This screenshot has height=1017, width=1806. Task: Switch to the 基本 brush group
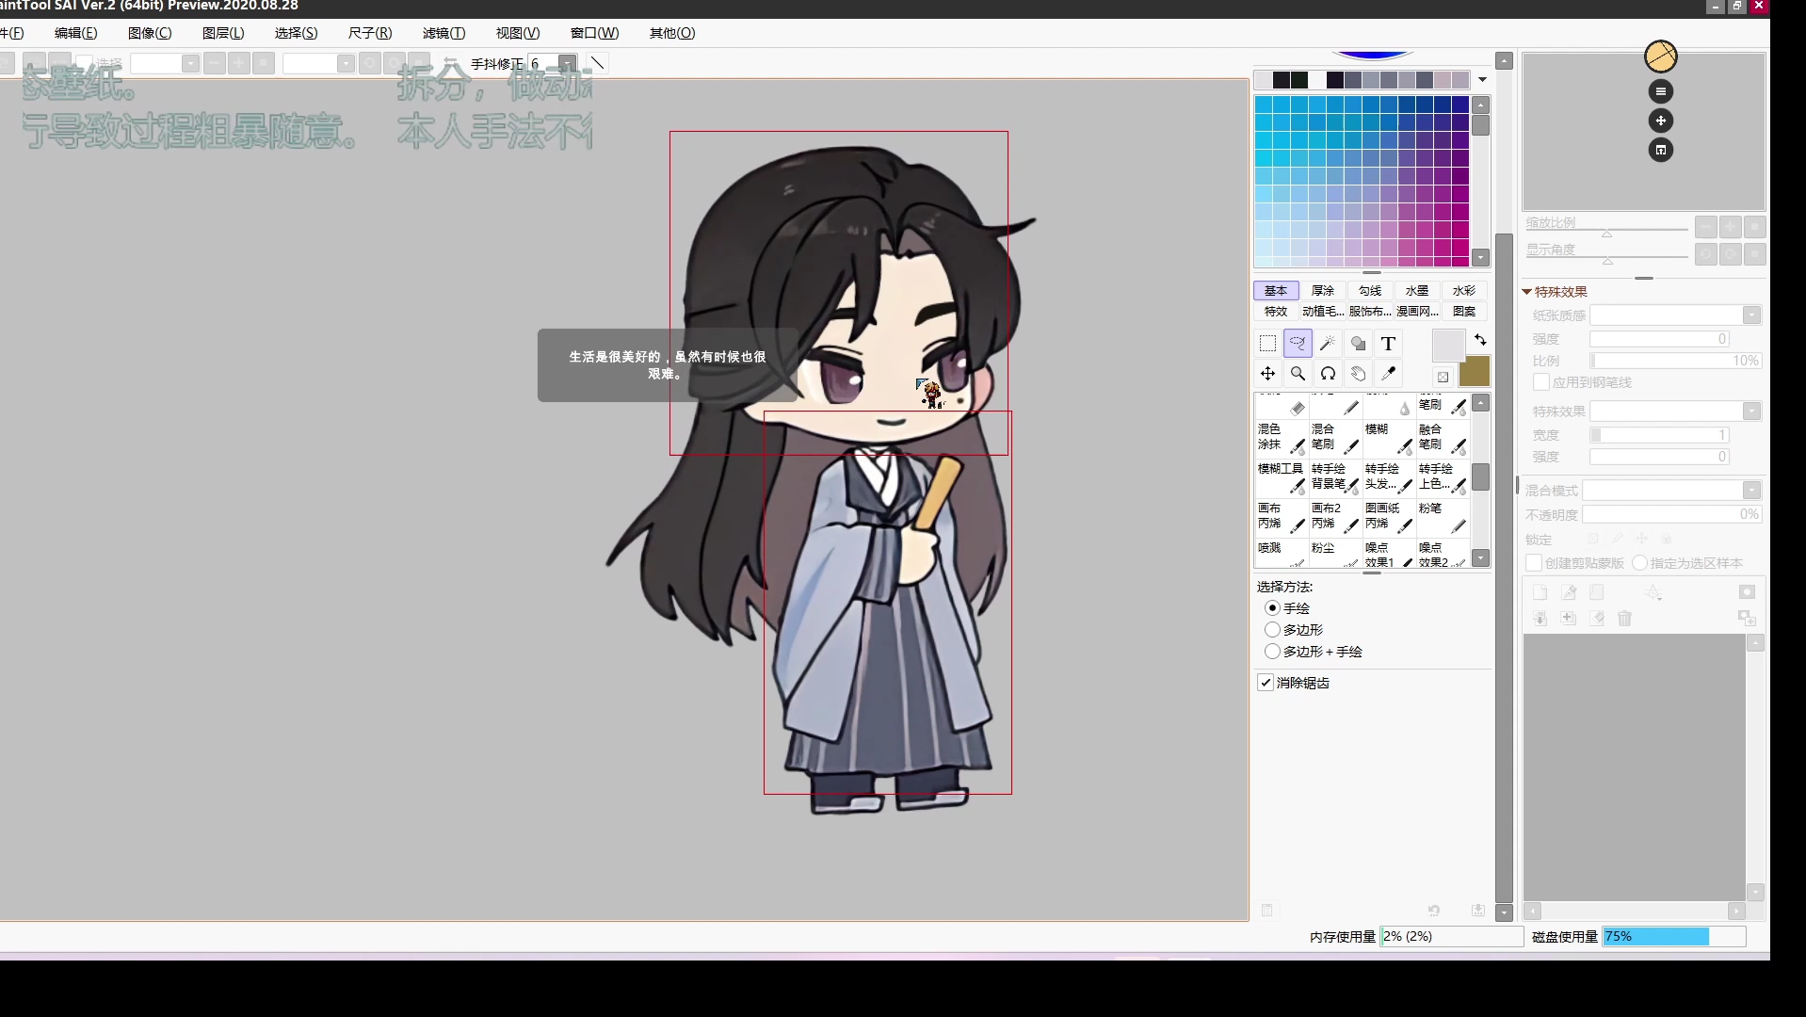coord(1276,291)
